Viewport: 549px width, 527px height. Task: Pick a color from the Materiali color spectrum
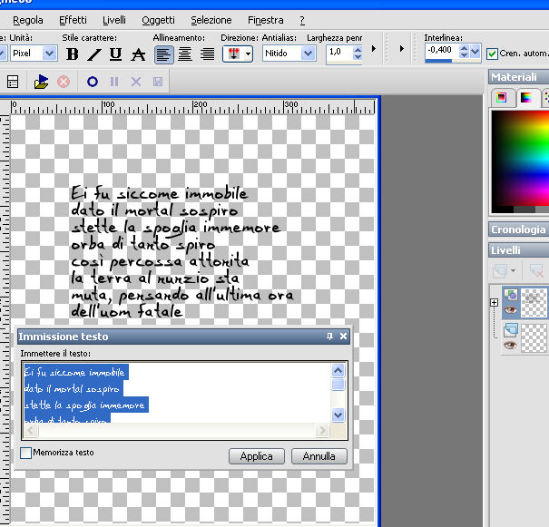click(521, 158)
